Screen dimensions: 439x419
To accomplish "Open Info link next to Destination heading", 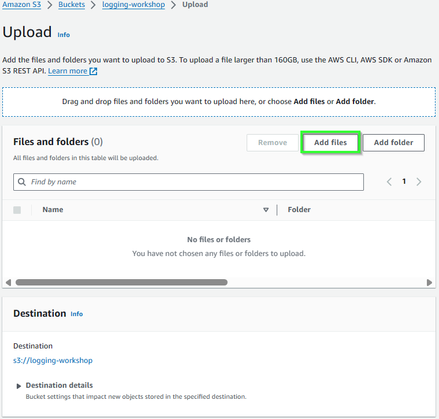I will tap(76, 314).
